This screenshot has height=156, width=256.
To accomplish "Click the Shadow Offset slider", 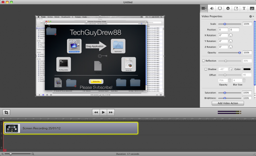I will tap(230, 75).
